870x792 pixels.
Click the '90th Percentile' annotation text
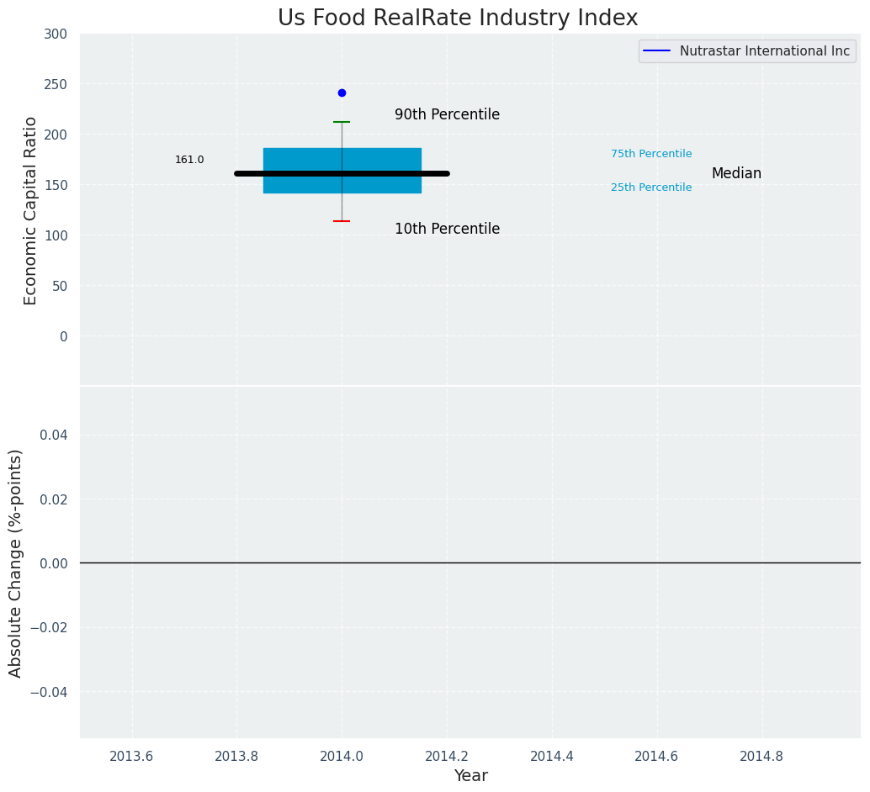click(x=447, y=115)
